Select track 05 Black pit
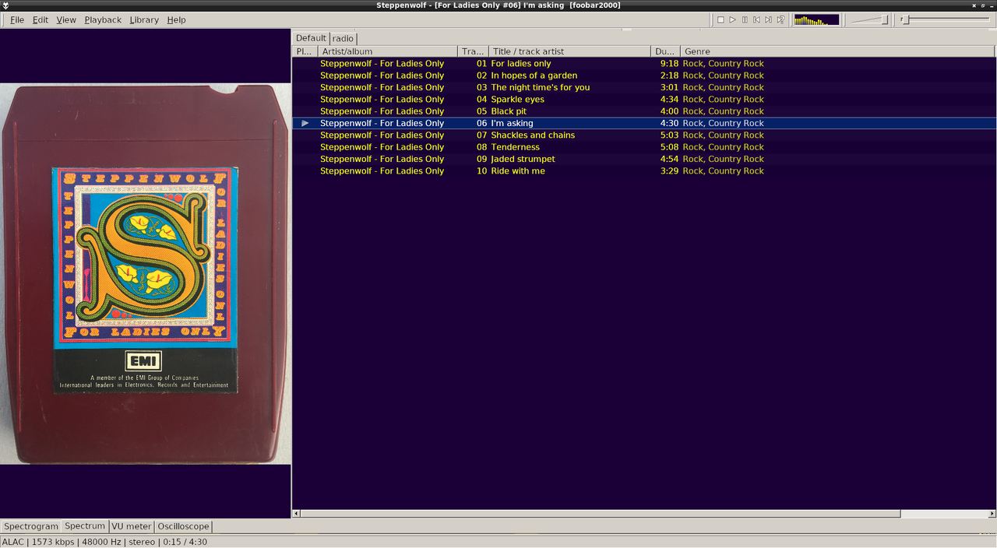Image resolution: width=997 pixels, height=548 pixels. coord(644,111)
